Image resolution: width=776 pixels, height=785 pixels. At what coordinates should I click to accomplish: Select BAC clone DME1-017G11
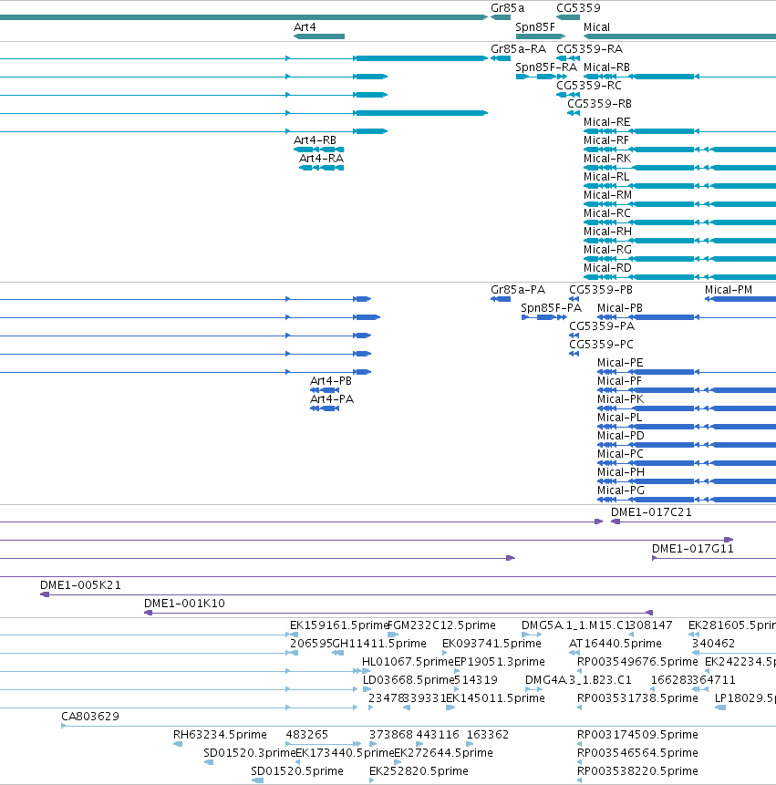click(x=692, y=549)
